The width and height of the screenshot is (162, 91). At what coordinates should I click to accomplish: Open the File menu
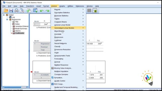(x=4, y=6)
